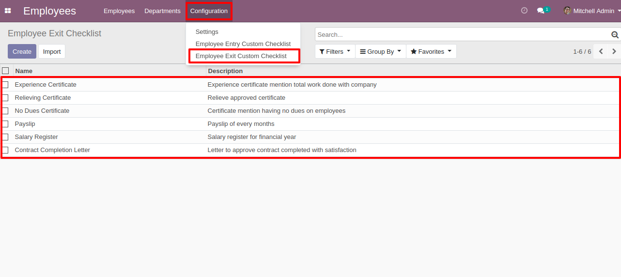Screen dimensions: 621x277
Task: Open the Employees top menu
Action: [119, 11]
